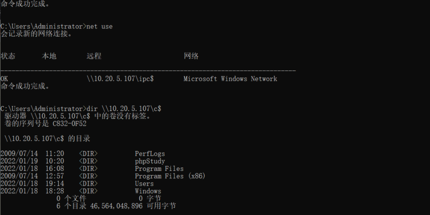This screenshot has height=215, width=430.
Task: Click the Users directory name
Action: [x=144, y=184]
